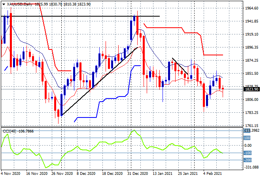This screenshot has width=261, height=178.
Task: Click the 1806.00 price axis label
Action: (252, 100)
